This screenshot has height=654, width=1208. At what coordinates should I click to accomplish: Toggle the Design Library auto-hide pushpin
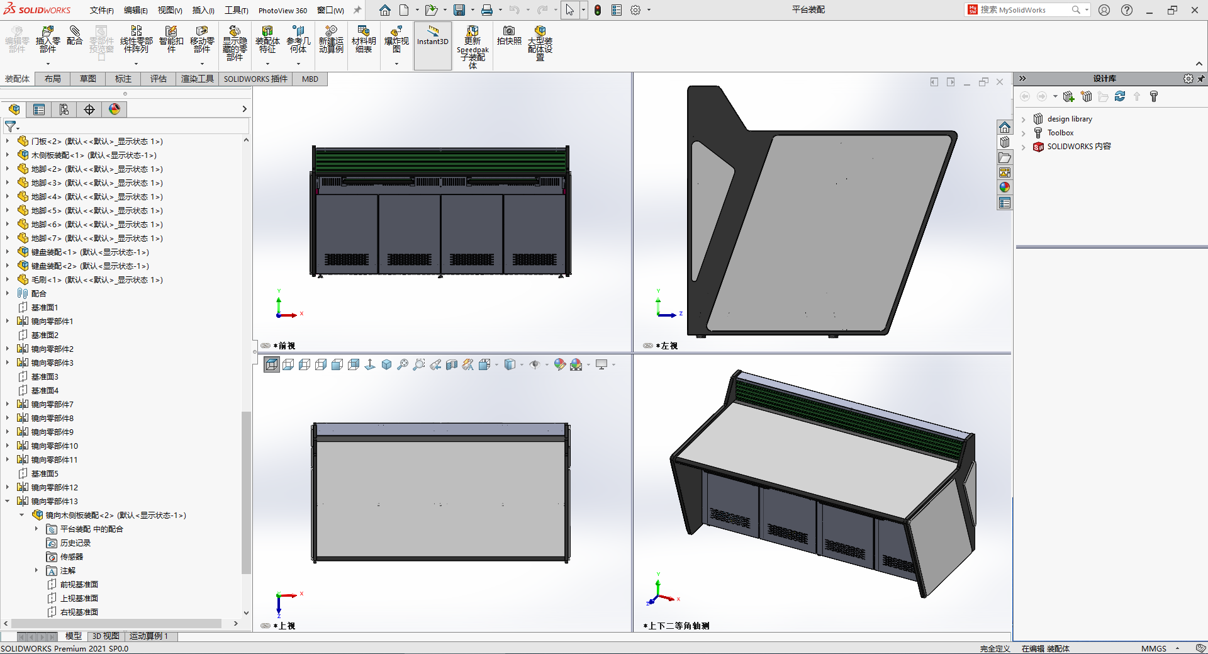1201,79
